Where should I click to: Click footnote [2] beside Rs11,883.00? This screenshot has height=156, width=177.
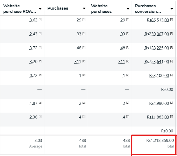tap(171, 116)
